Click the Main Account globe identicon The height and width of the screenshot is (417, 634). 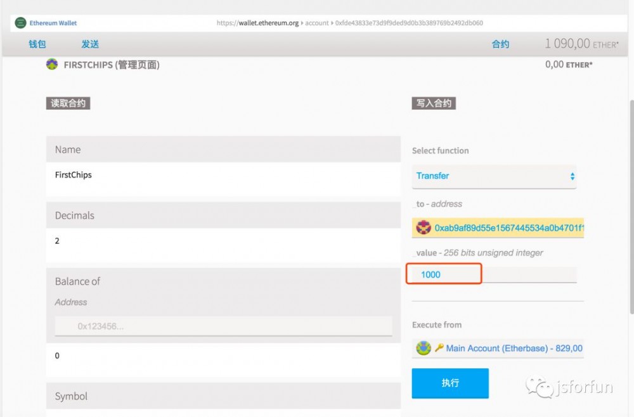click(x=423, y=348)
